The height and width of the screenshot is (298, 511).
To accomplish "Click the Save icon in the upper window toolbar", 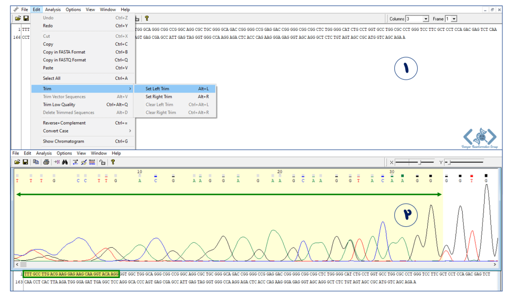I will [x=26, y=18].
